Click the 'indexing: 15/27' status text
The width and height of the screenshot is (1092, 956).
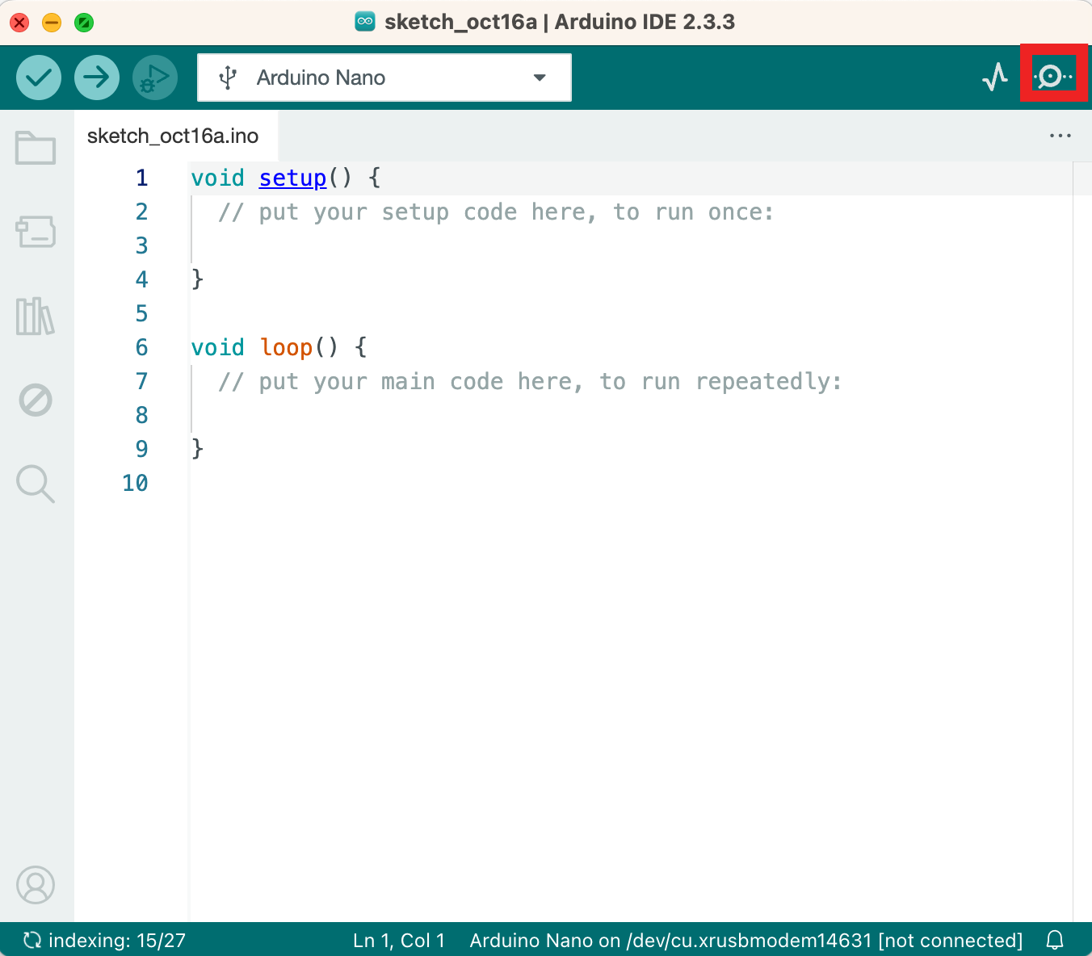click(117, 940)
